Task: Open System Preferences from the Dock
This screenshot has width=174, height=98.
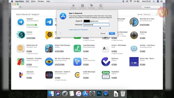Action: pyautogui.click(x=92, y=94)
